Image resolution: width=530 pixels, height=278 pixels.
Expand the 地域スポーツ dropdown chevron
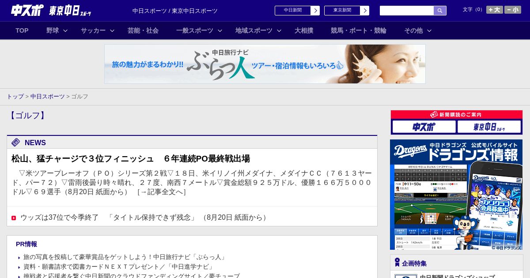pos(279,30)
